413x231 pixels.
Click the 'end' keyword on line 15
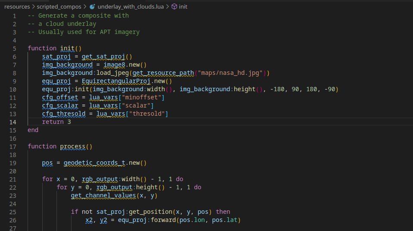[33, 130]
